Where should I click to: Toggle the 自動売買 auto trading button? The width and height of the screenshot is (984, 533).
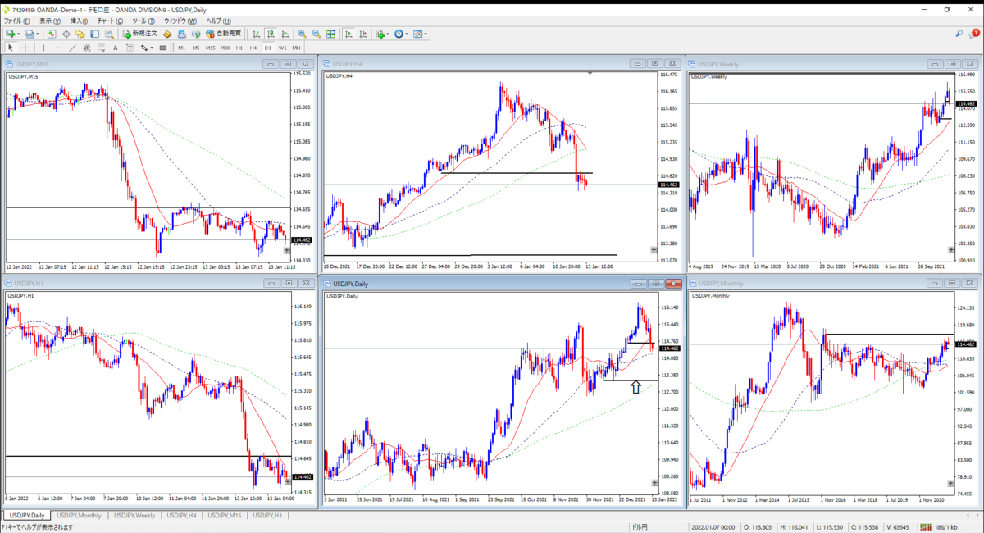coord(224,34)
